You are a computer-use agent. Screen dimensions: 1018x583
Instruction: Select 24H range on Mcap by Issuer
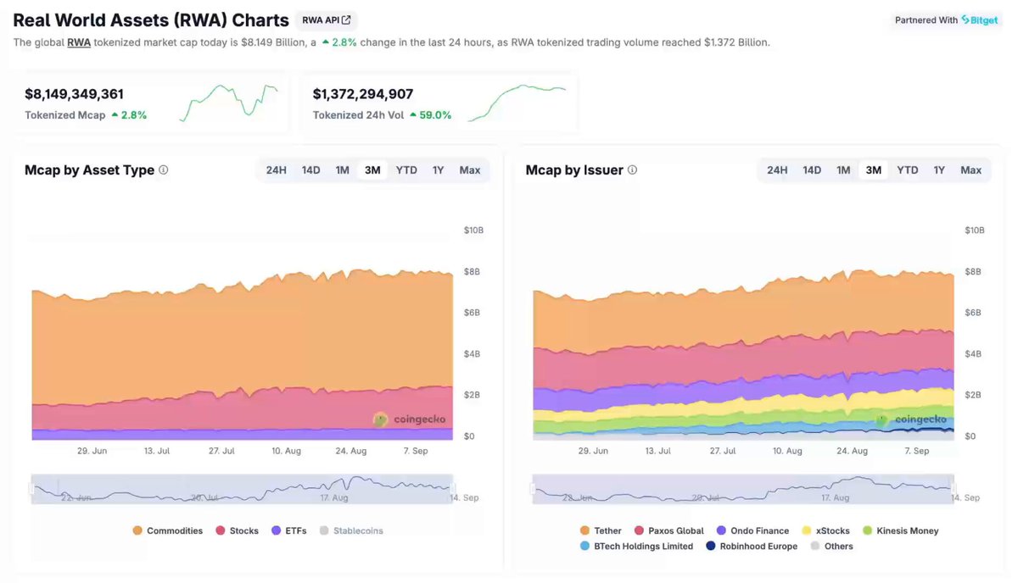[777, 170]
